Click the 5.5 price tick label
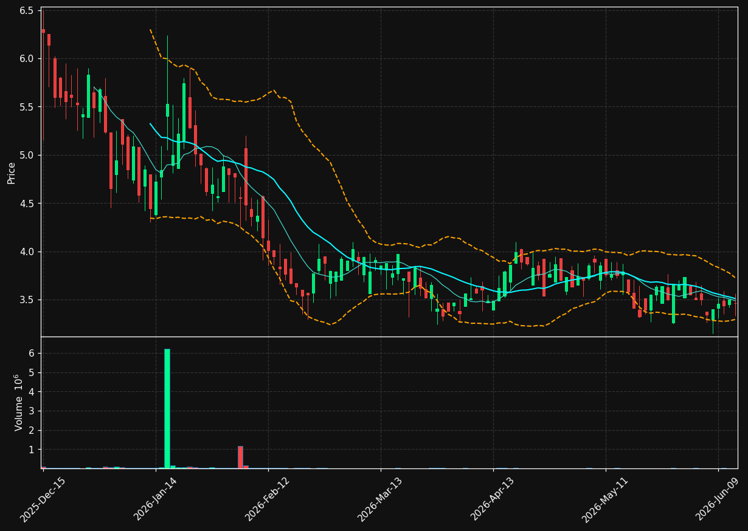748x531 pixels. coord(26,107)
